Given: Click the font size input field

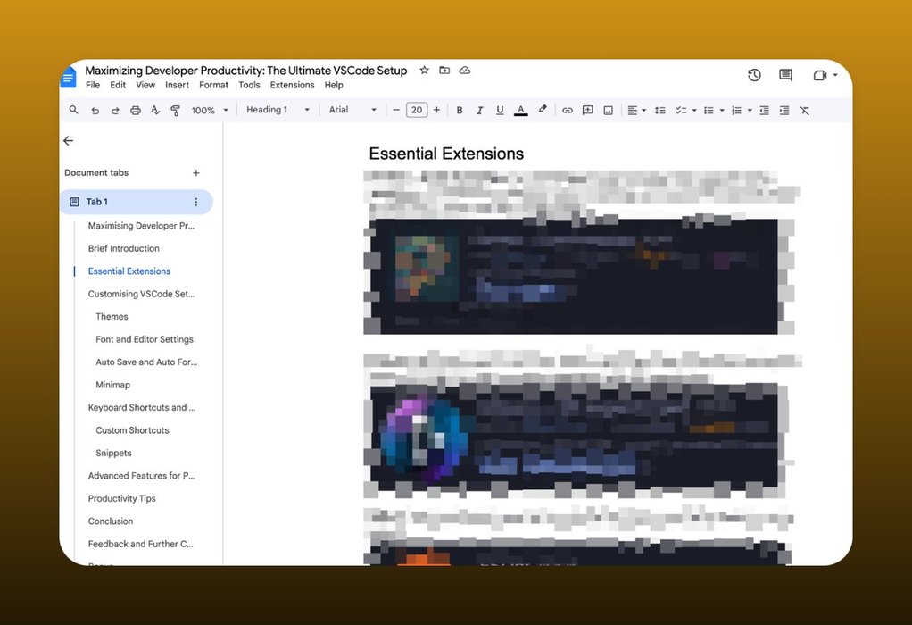Looking at the screenshot, I should [x=416, y=110].
